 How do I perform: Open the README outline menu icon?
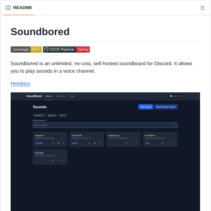[202, 8]
